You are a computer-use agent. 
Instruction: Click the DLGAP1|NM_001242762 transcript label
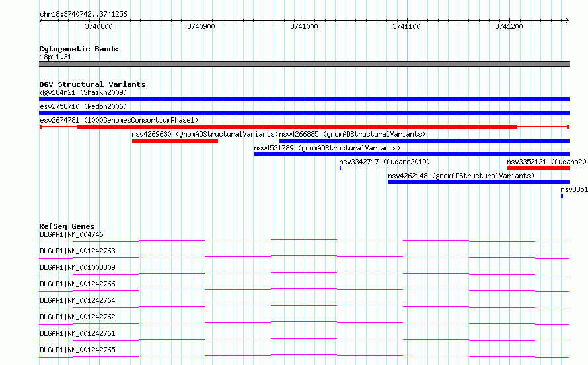coord(77,317)
